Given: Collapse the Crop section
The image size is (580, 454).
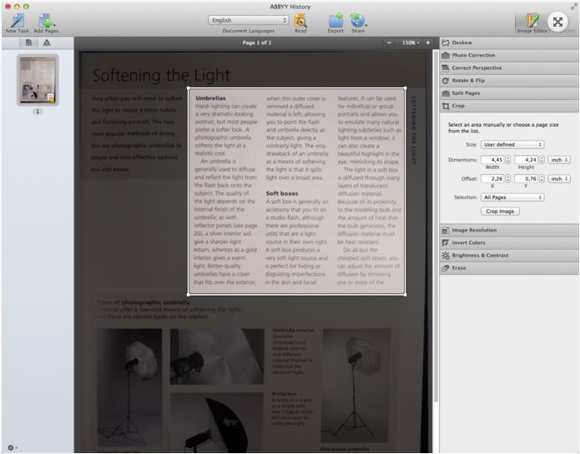Looking at the screenshot, I should click(x=509, y=106).
